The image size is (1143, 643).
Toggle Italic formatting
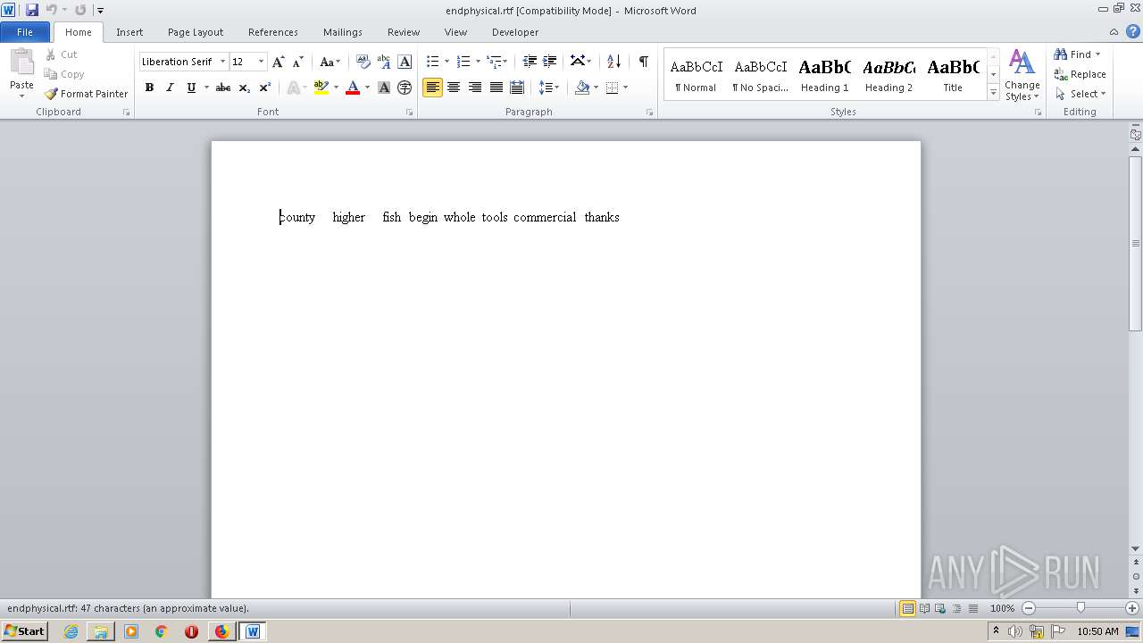point(170,88)
